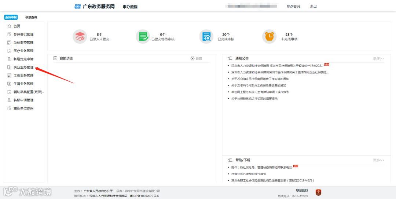The image size is (396, 199).
Task: Open 关于2020年1月社保申报缴费工作安排的通知
Action: pyautogui.click(x=260, y=79)
